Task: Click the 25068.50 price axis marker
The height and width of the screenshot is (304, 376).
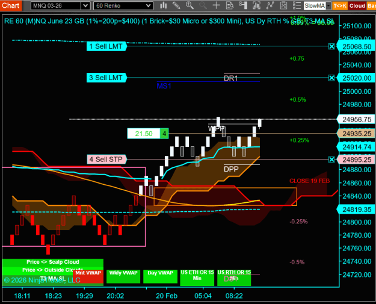Action: [356, 46]
